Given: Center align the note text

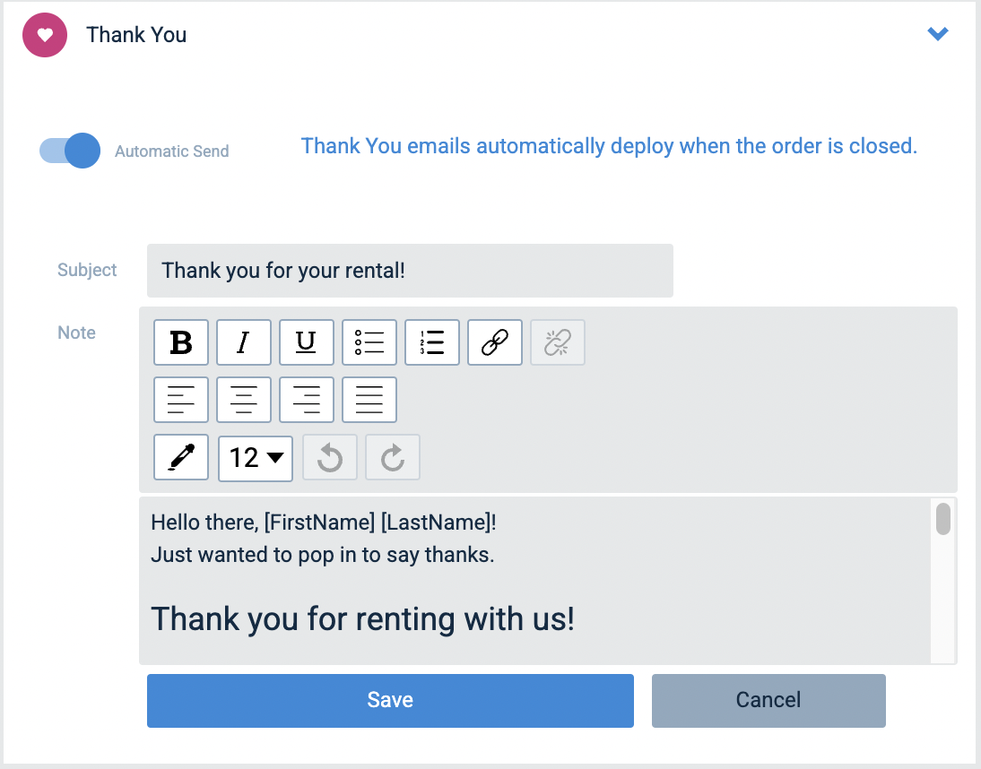Looking at the screenshot, I should pyautogui.click(x=244, y=400).
